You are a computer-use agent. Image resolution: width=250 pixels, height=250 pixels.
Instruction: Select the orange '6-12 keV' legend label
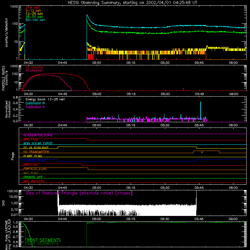click(x=33, y=11)
